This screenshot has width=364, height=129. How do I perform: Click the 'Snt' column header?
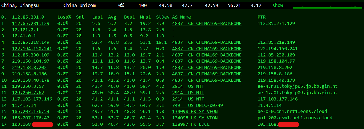tap(80, 17)
